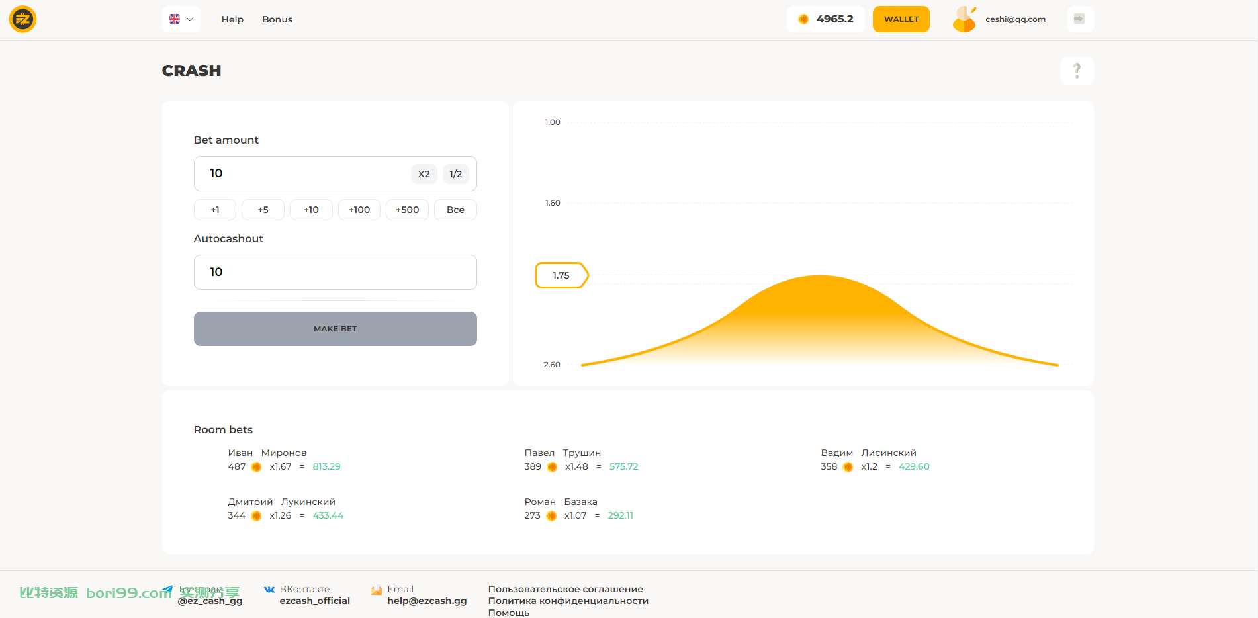Open the language flag dropdown

click(x=181, y=19)
